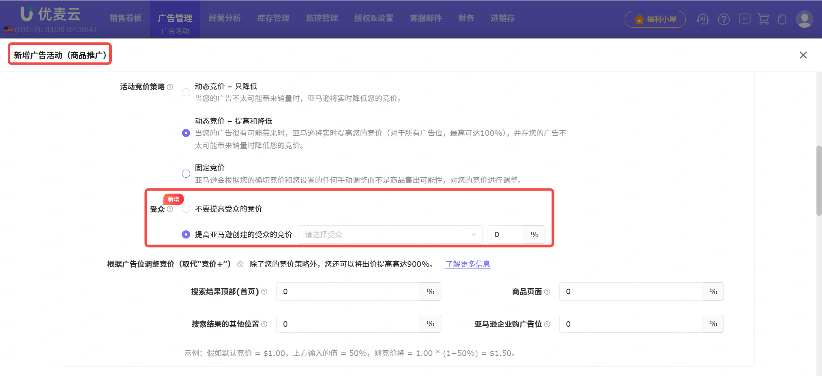Open the 客服邮件 menu
This screenshot has height=376, width=822.
pos(426,18)
